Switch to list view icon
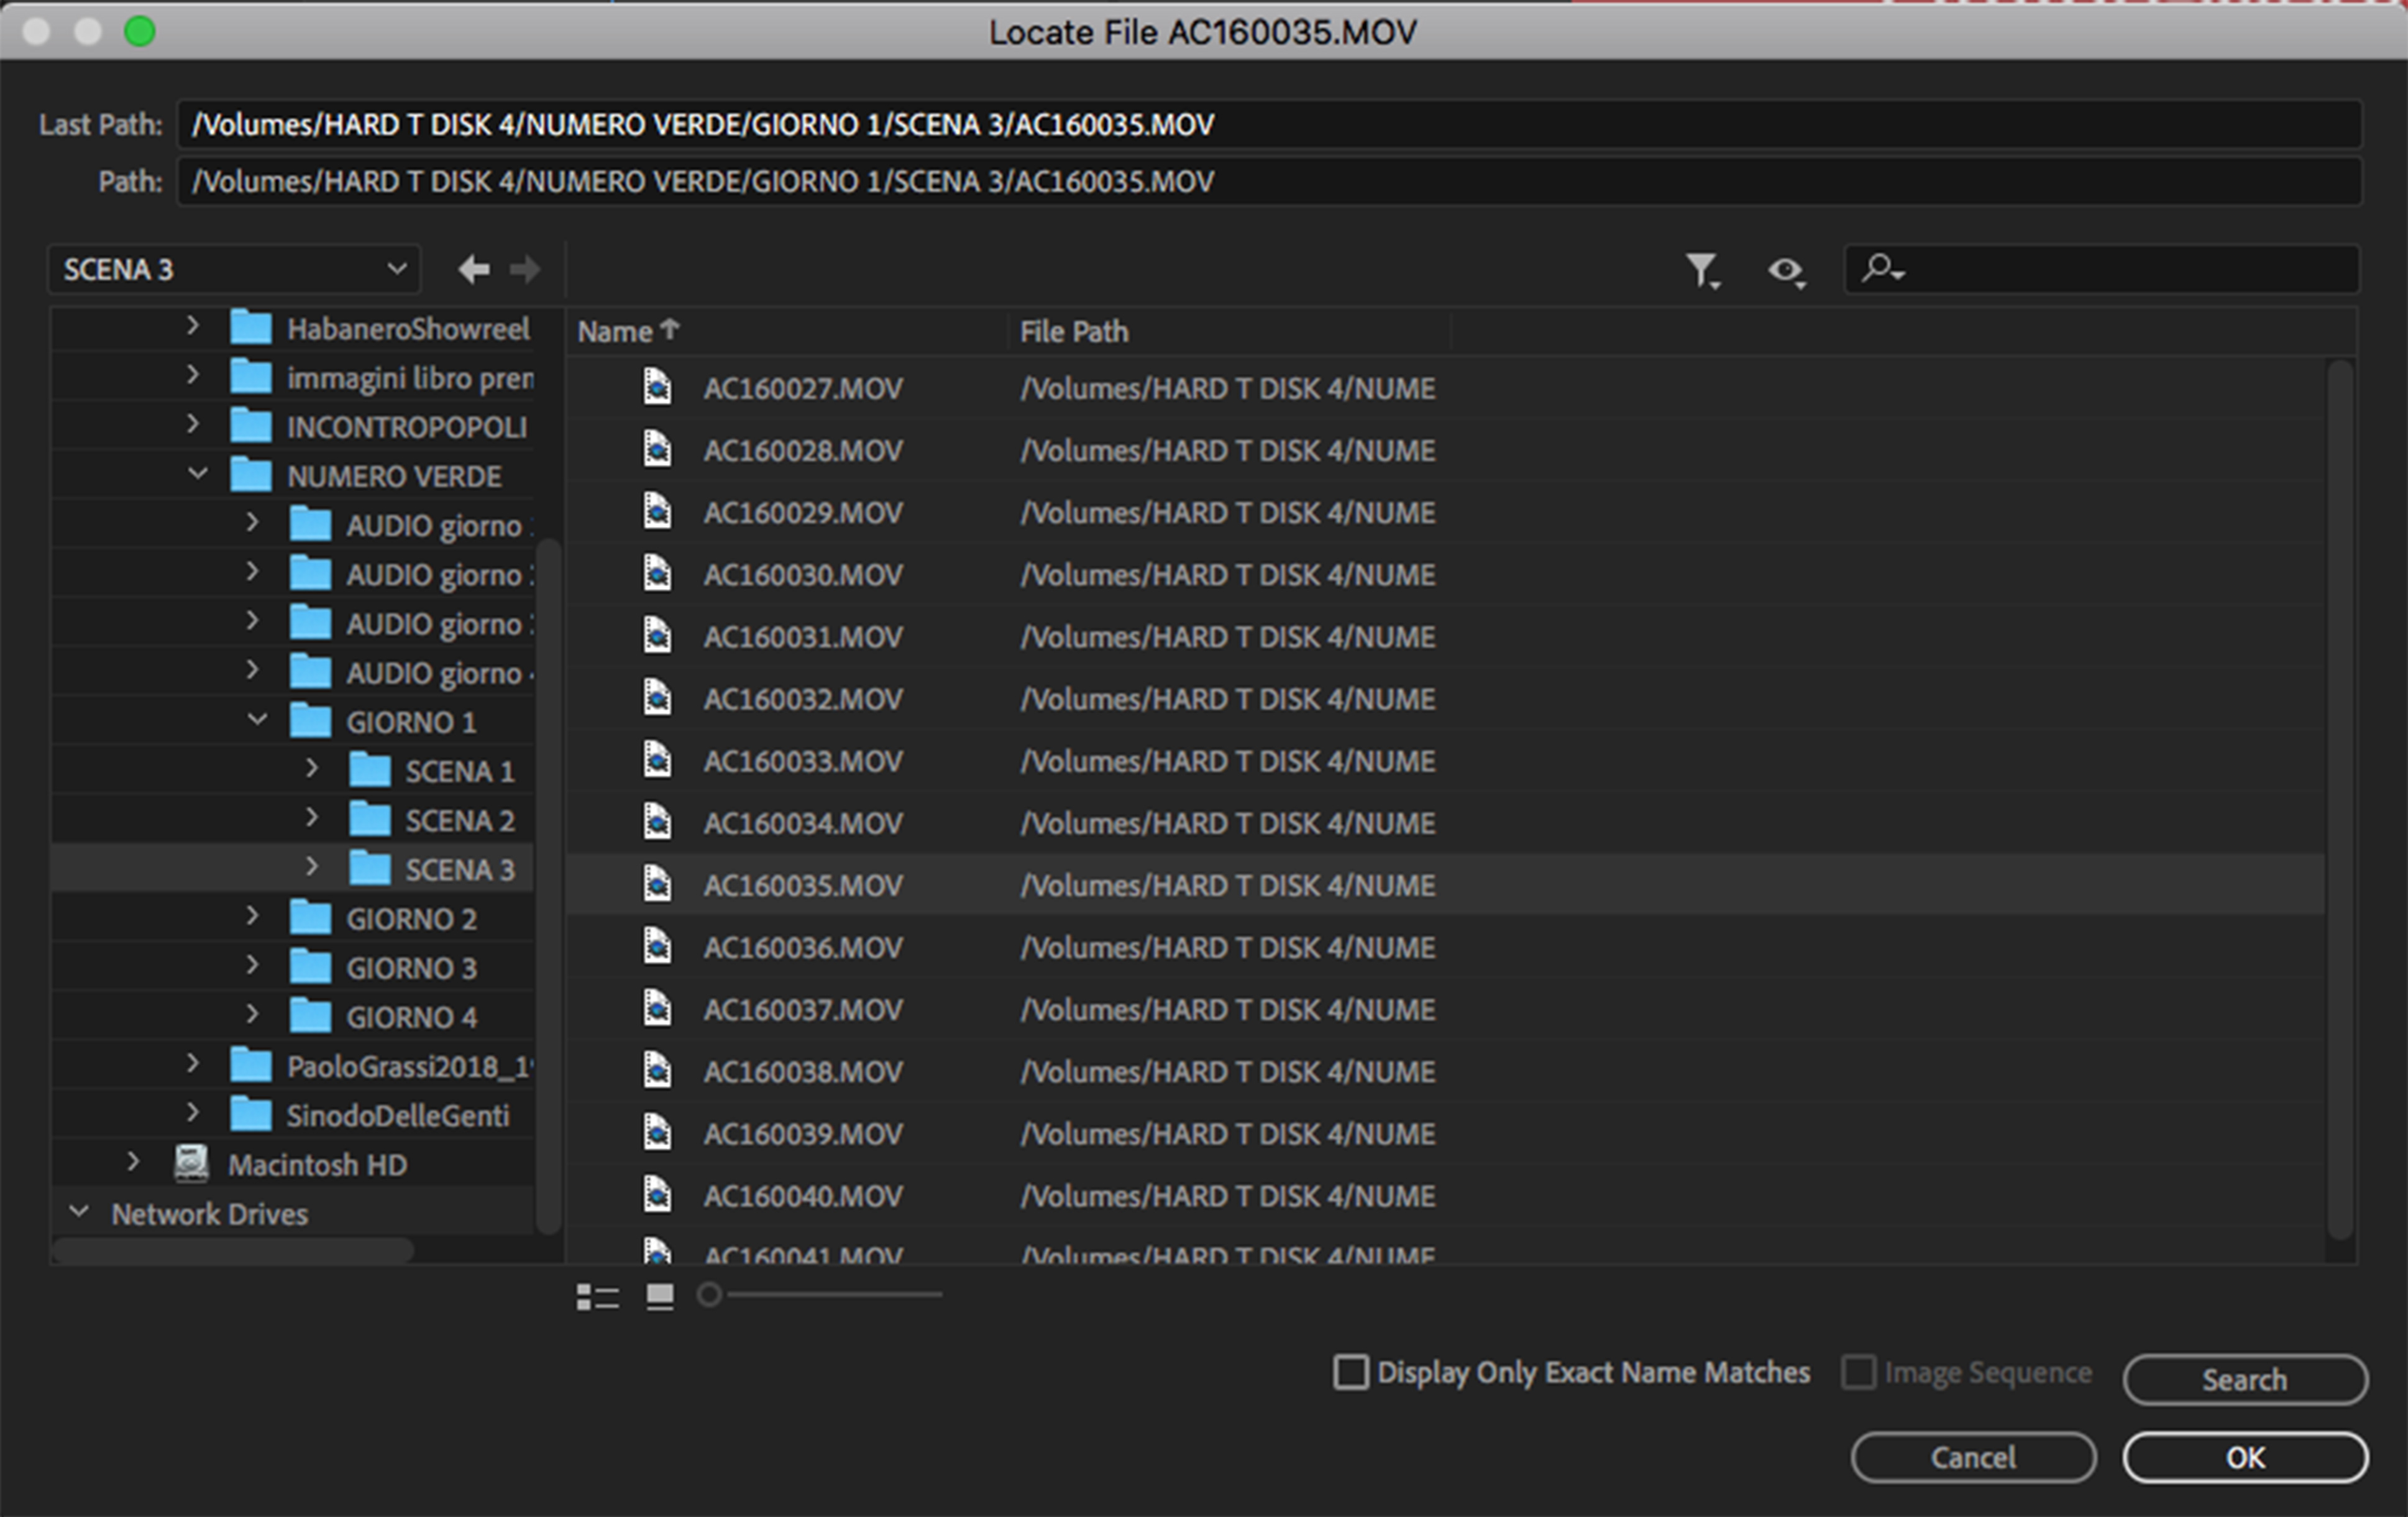 point(597,1297)
